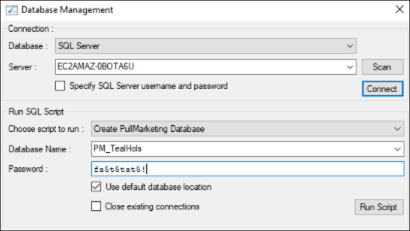Open the Database type dropdown showing SQL Server
The image size is (410, 231).
click(x=205, y=46)
